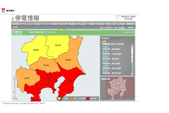
Task: Select 神奈川県 in the top navigation
Action: pyautogui.click(x=111, y=24)
